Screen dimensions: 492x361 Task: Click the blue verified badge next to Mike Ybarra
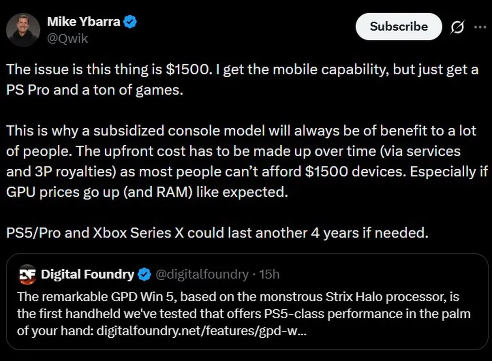click(x=130, y=22)
